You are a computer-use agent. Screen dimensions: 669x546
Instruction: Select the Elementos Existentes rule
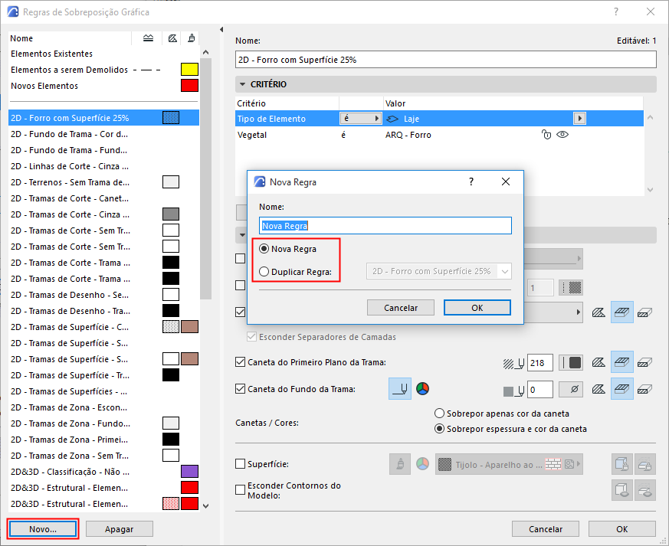103,54
